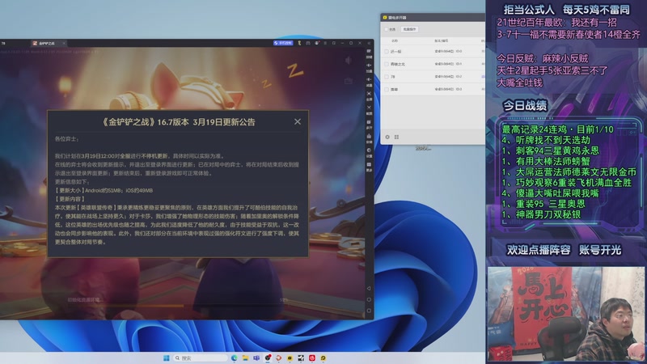
Task: Toggle the in-game speaker sound icon
Action: [349, 60]
